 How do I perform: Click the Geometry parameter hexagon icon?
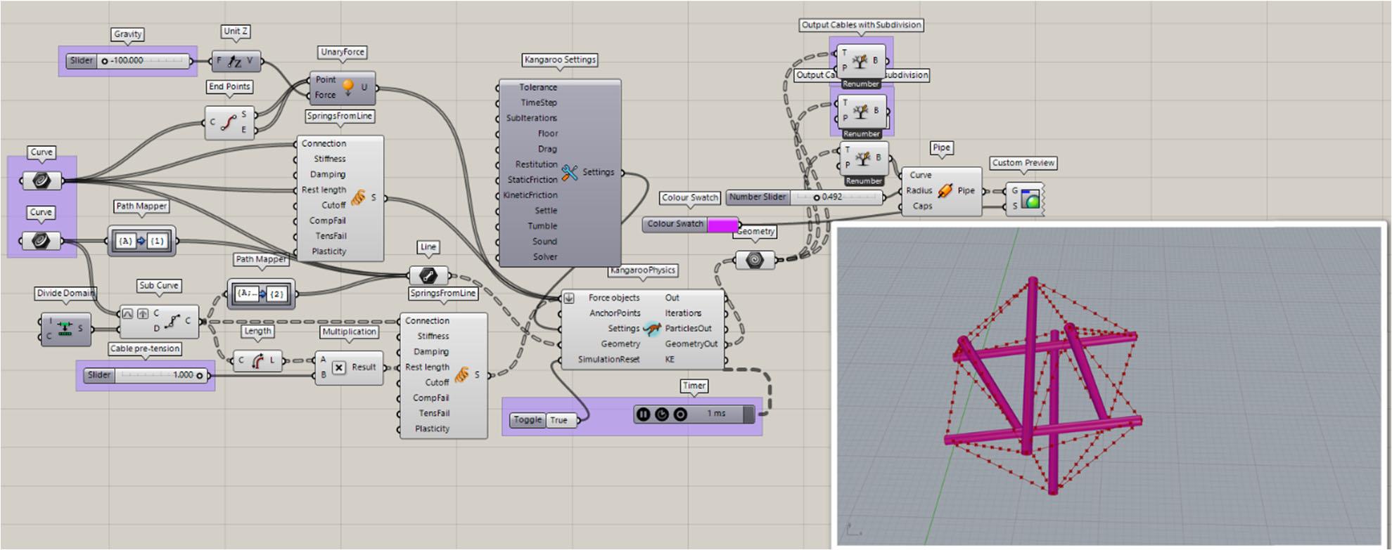[x=754, y=260]
